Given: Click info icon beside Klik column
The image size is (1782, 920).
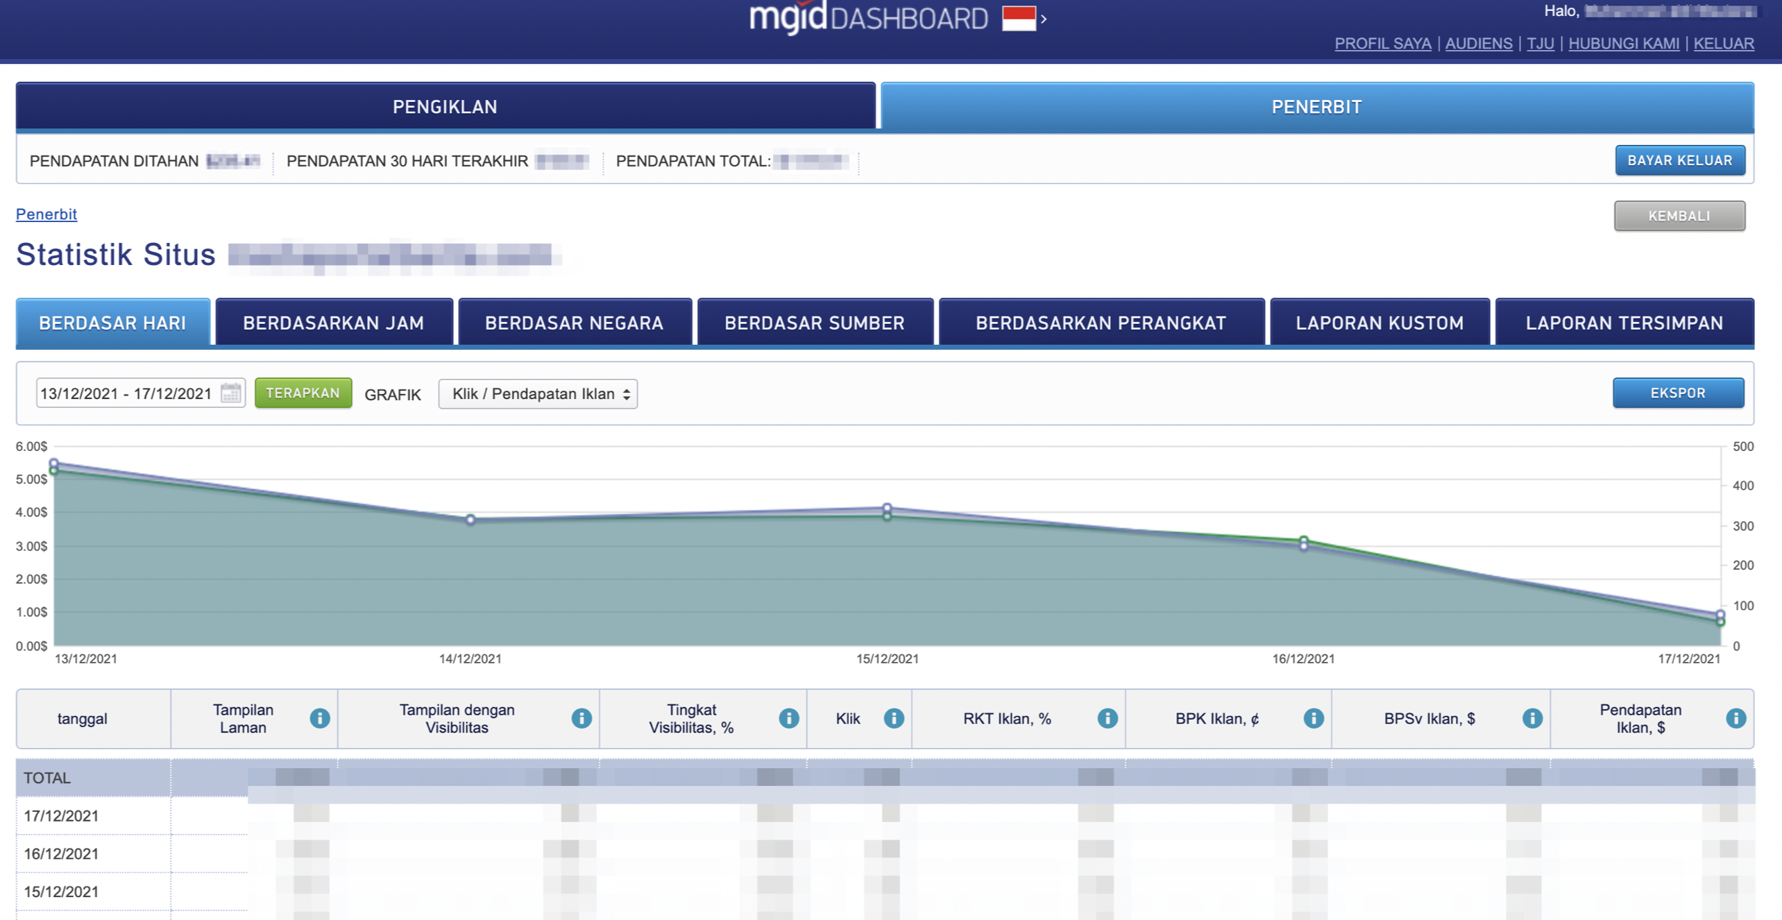Looking at the screenshot, I should coord(894,718).
